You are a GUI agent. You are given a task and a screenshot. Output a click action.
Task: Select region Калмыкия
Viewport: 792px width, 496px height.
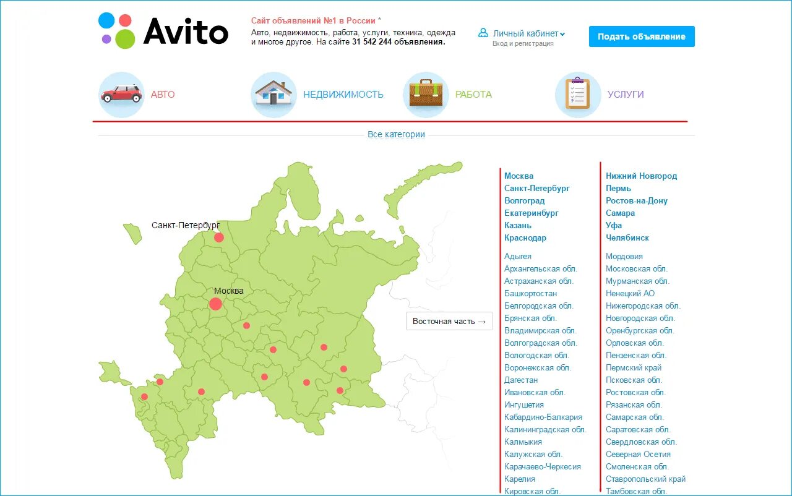tap(523, 442)
